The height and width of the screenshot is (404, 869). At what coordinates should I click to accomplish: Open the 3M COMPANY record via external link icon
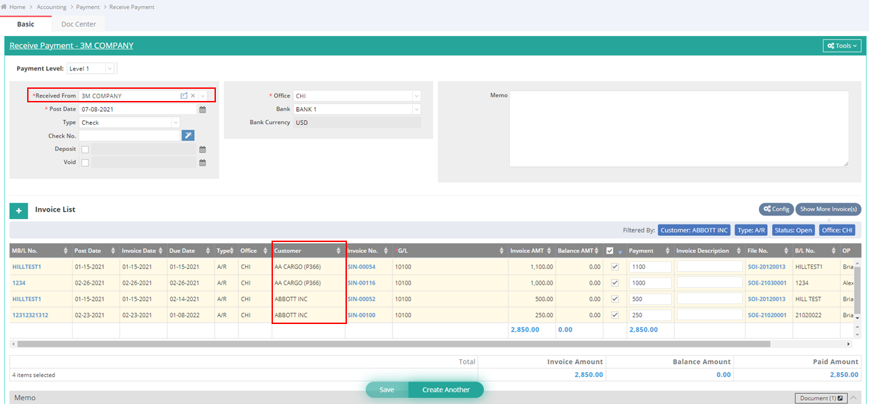click(x=183, y=96)
